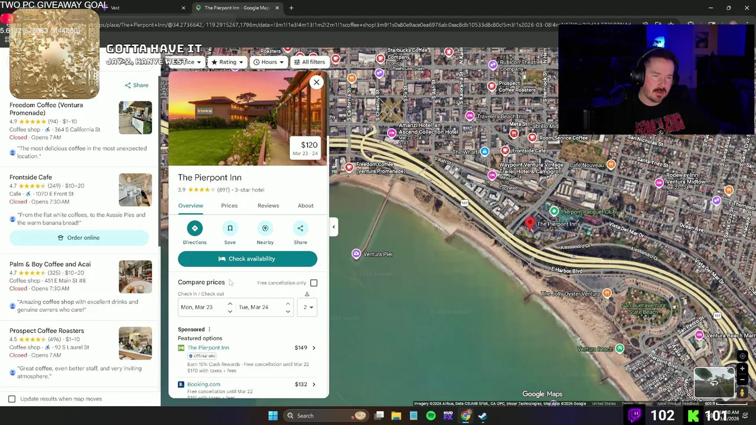This screenshot has width=756, height=425.
Task: Open All filters panel
Action: tap(309, 62)
